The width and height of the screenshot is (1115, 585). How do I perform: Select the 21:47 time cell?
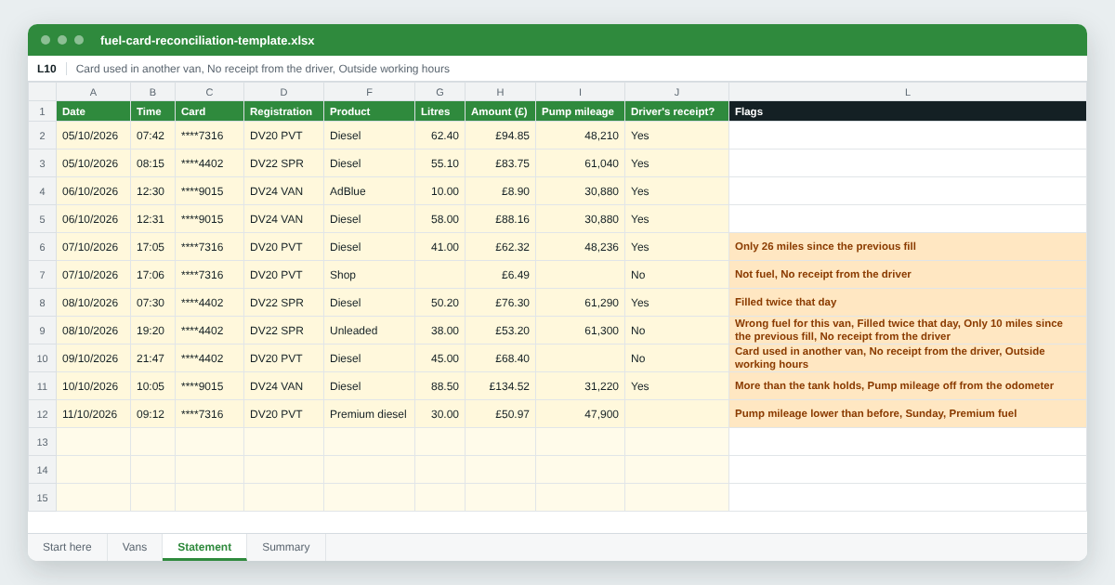click(x=152, y=358)
